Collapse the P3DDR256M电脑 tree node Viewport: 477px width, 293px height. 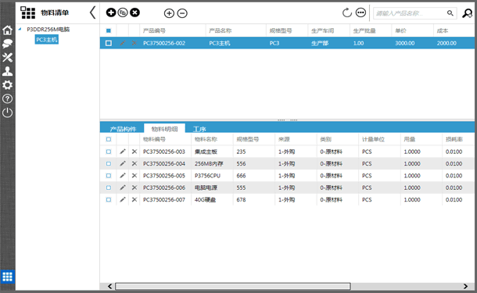tap(20, 29)
